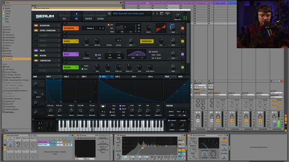Open the GLOBAL tab
The width and height of the screenshot is (289, 162).
coord(100,17)
